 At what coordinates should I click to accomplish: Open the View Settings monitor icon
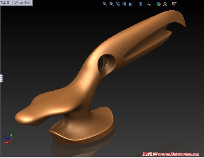pyautogui.click(x=174, y=4)
